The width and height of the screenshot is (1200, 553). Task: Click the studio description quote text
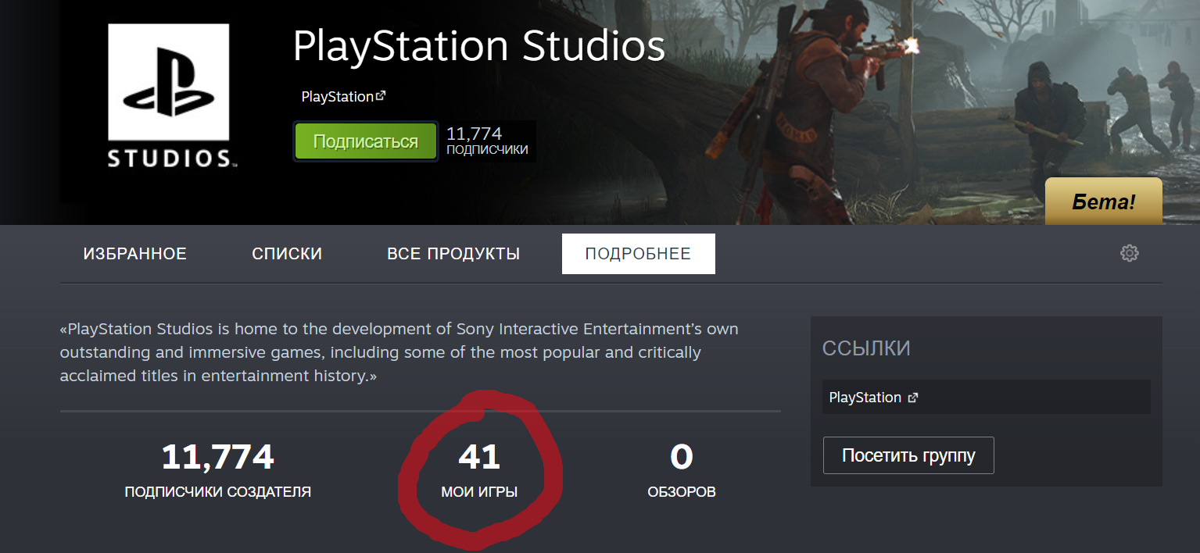click(x=399, y=352)
